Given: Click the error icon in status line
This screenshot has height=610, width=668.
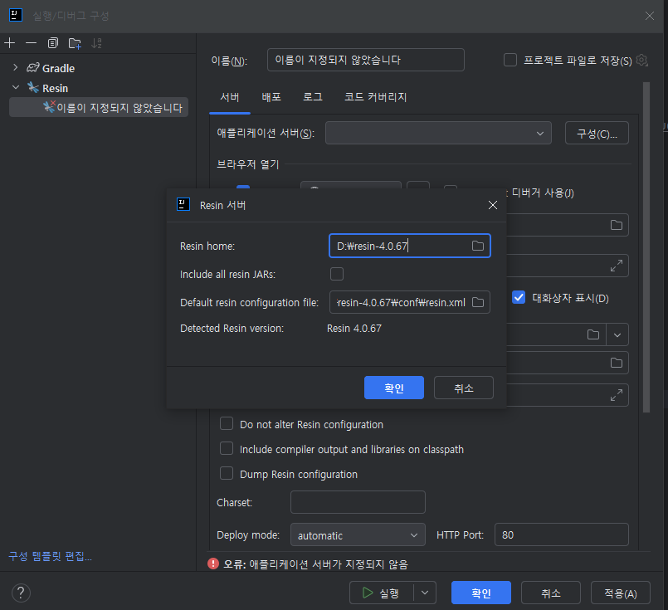Looking at the screenshot, I should click(213, 564).
